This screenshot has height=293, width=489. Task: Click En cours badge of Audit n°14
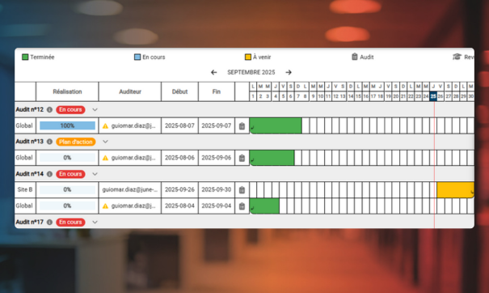[70, 174]
